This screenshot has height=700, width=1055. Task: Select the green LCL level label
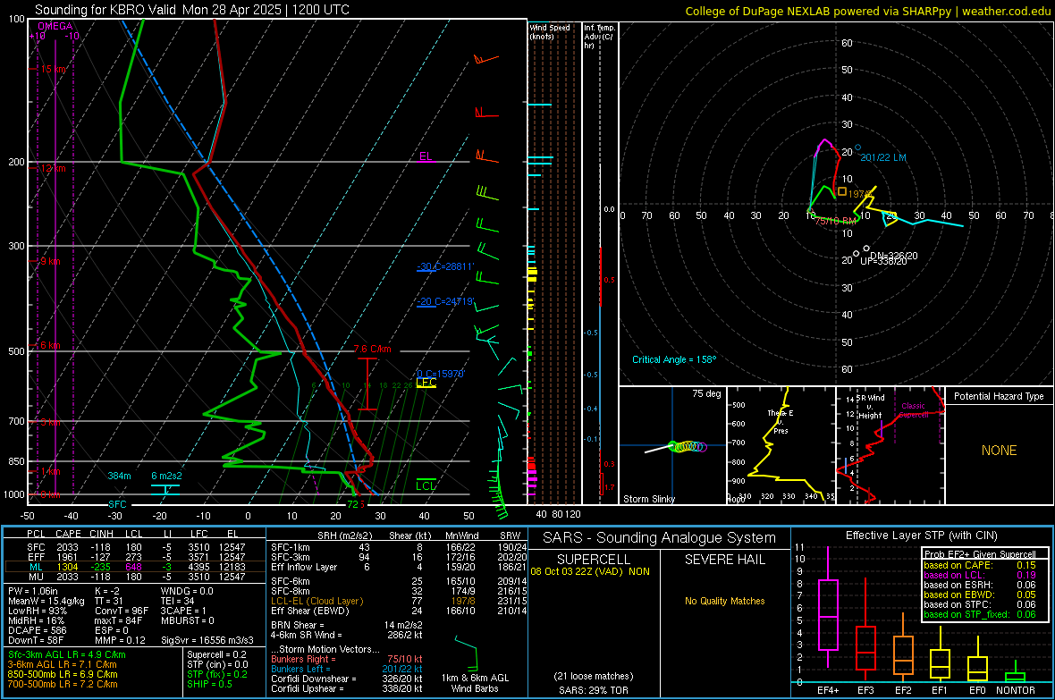[426, 485]
